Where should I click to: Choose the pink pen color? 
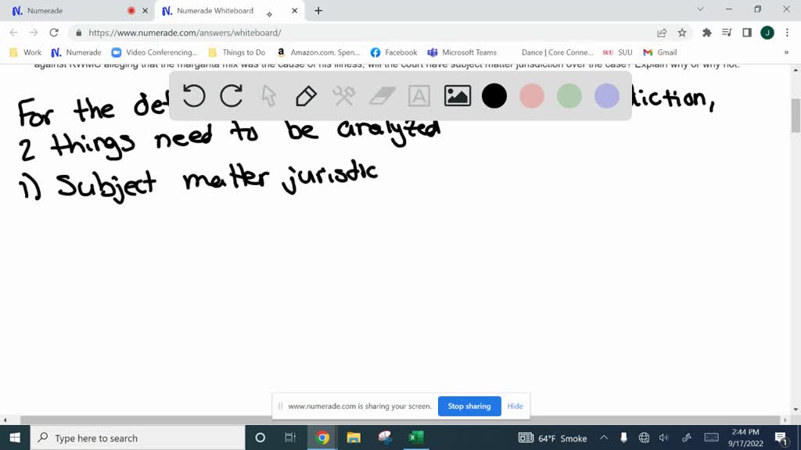pos(532,96)
